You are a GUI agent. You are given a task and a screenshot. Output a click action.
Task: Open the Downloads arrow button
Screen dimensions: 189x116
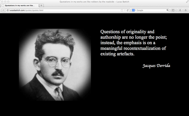[180, 10]
